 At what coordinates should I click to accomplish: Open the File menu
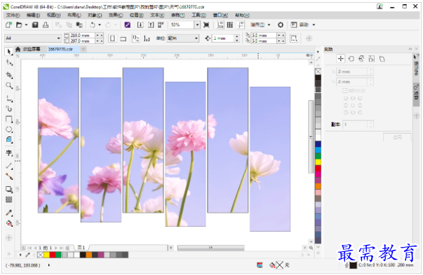point(13,15)
